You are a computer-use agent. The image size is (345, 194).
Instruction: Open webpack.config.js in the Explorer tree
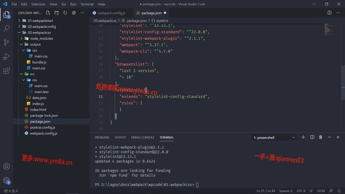click(44, 134)
